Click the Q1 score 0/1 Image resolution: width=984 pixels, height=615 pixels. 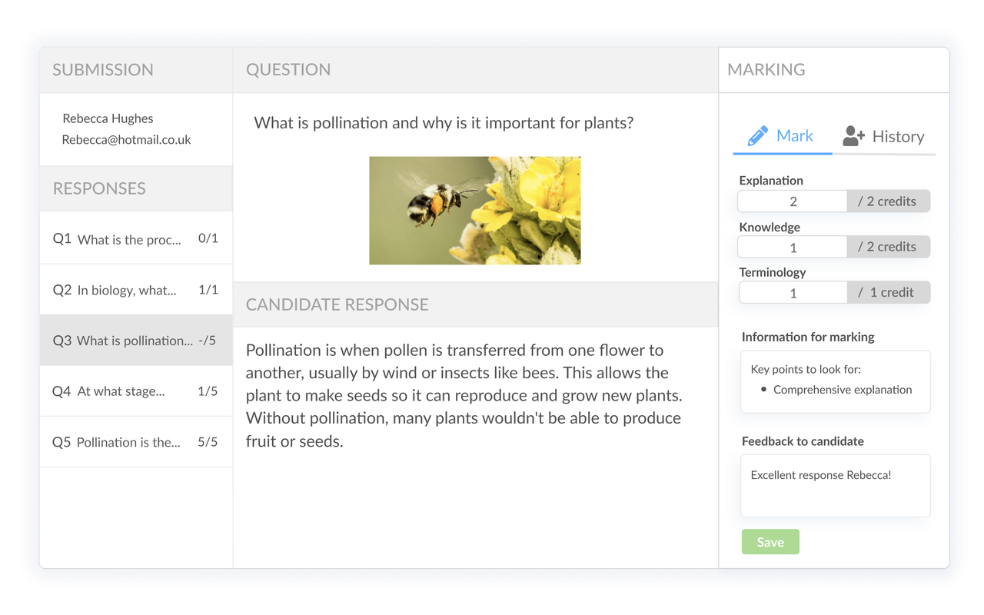[208, 238]
